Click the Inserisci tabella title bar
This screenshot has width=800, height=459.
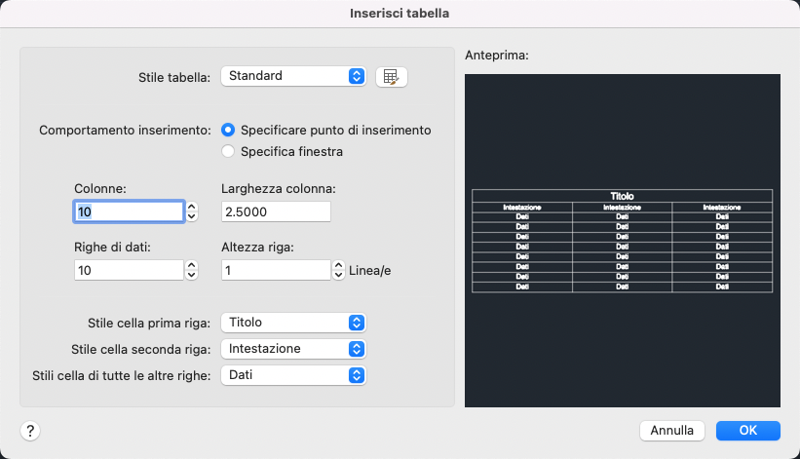[x=400, y=14]
